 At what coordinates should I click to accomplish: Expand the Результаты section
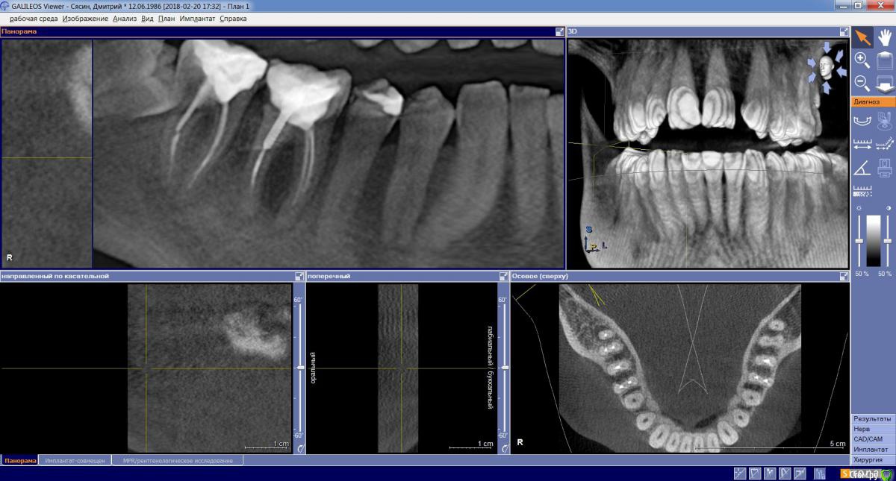[x=871, y=419]
